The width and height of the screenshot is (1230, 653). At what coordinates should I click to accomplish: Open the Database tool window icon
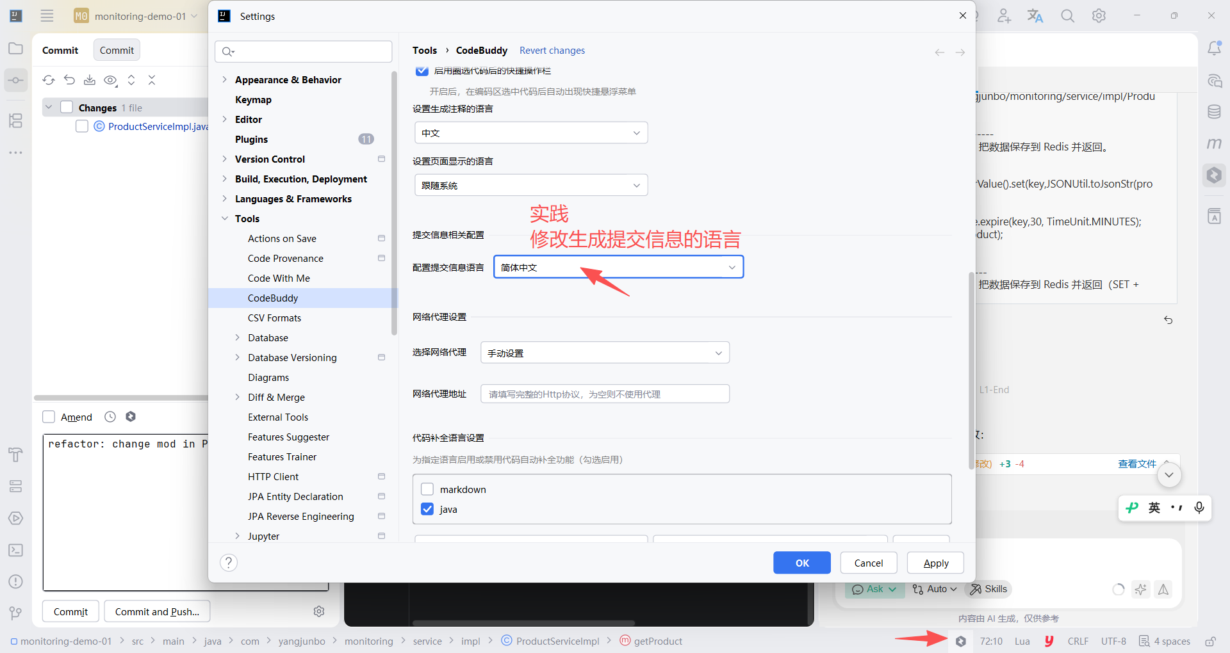click(x=1214, y=112)
